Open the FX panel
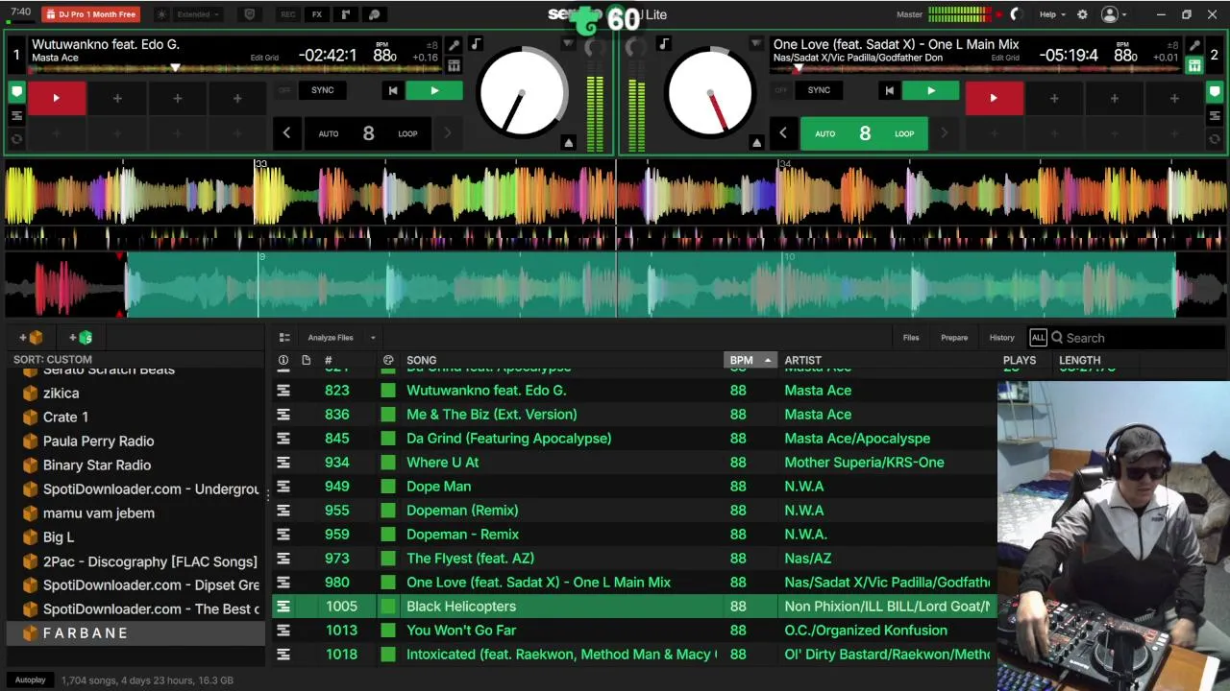Viewport: 1230px width, 691px height. [x=316, y=14]
